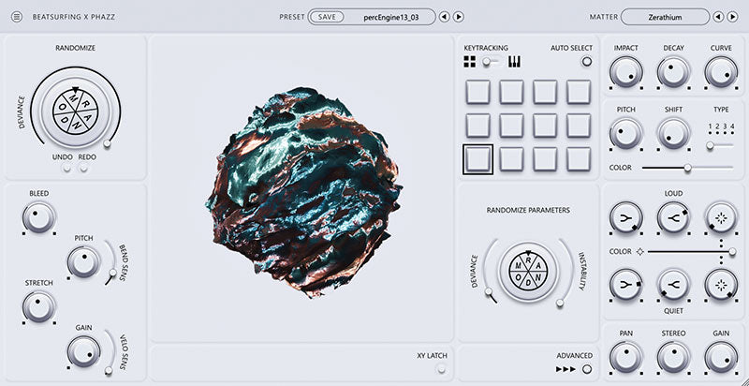
Task: Select the highlighted bottom-left pad
Action: point(478,158)
